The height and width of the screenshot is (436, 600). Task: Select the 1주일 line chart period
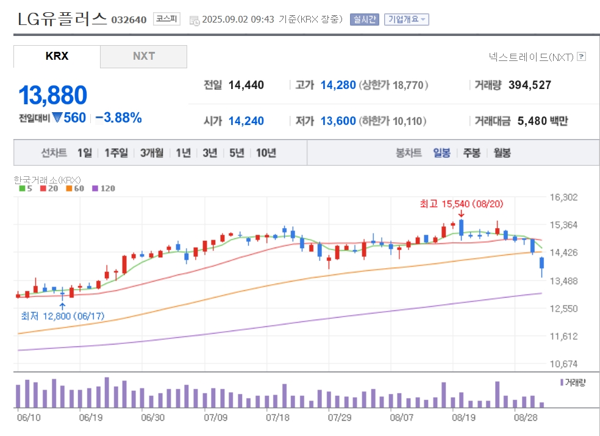click(x=116, y=153)
